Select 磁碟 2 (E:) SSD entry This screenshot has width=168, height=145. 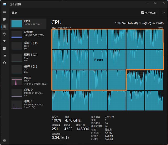tap(28, 68)
